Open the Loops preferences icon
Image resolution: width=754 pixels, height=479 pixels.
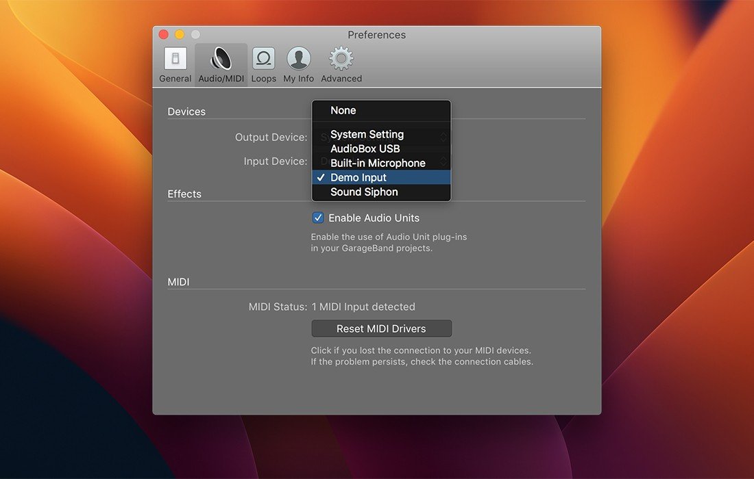[263, 59]
